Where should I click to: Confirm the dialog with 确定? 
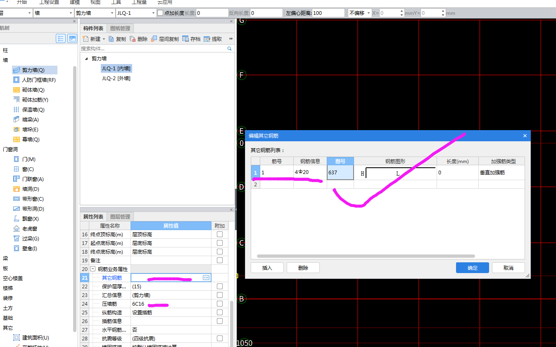pyautogui.click(x=473, y=268)
